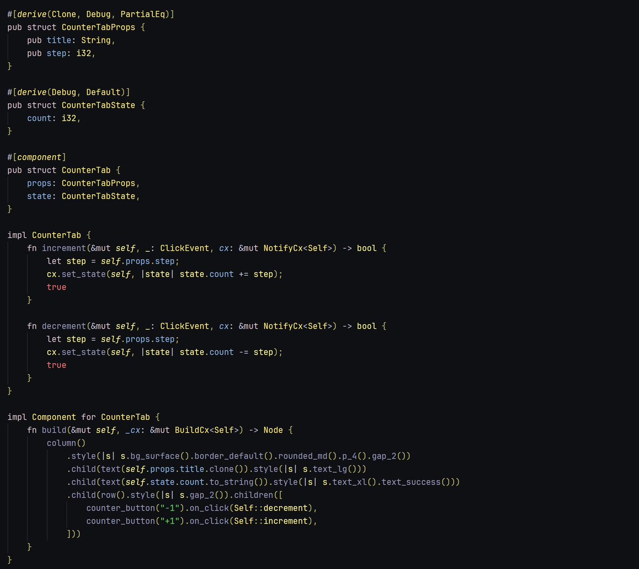Click the "count: i32" field line
The height and width of the screenshot is (569, 639).
[x=54, y=118]
